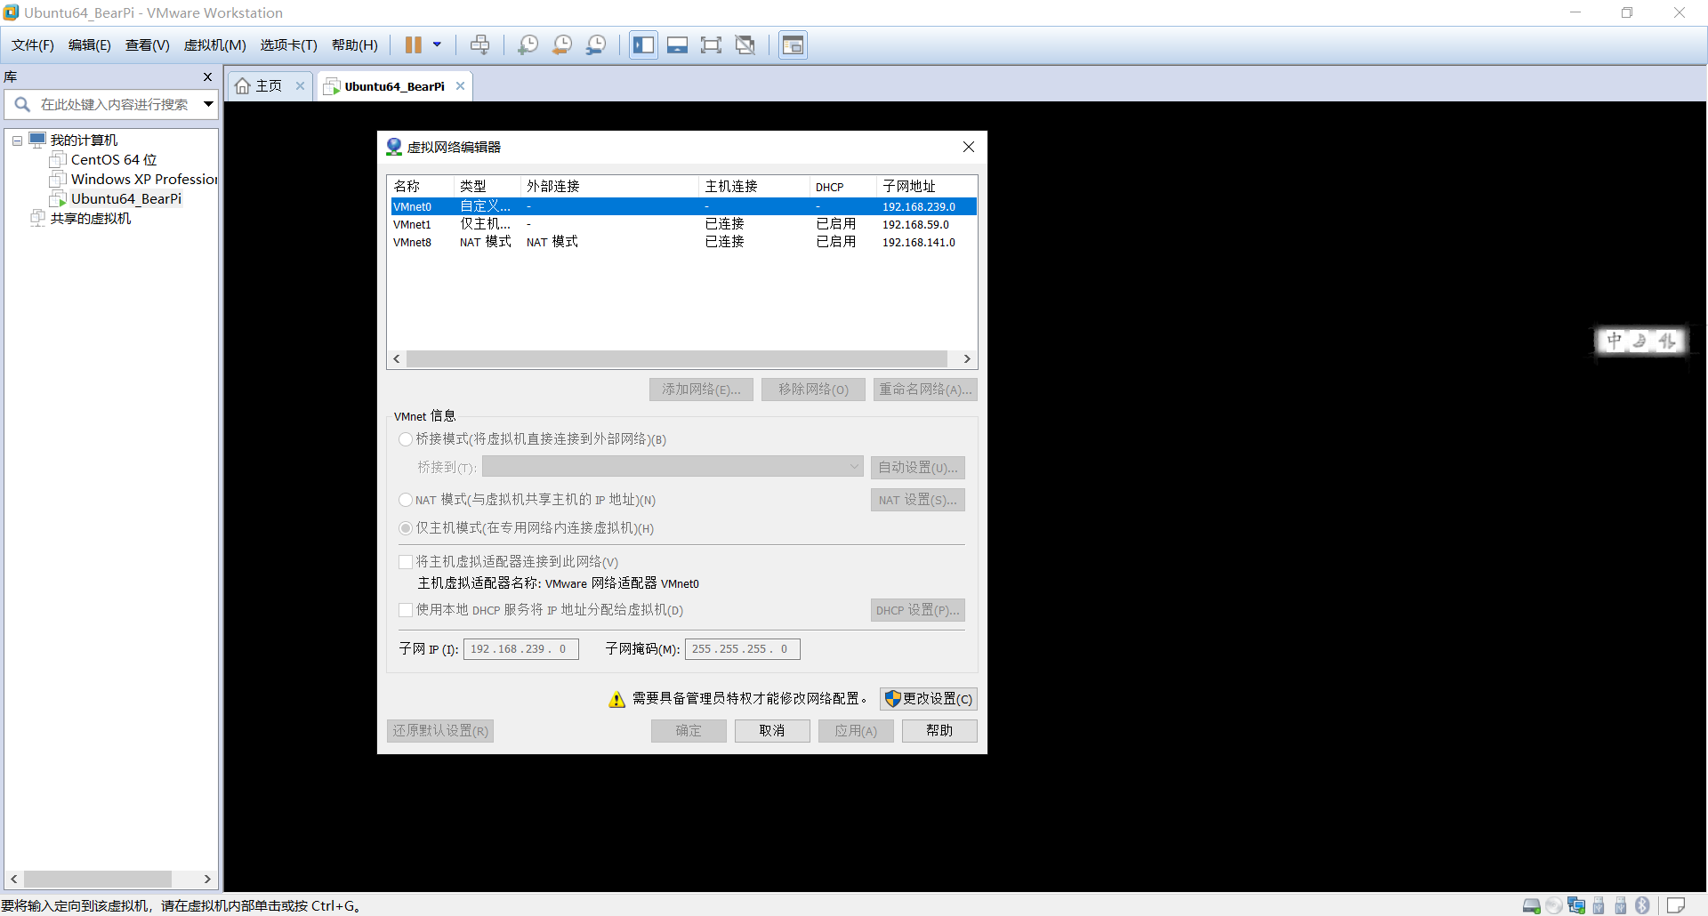Close the Ubuntu64_BearPi tab
Viewport: 1708px width, 916px height.
point(460,86)
